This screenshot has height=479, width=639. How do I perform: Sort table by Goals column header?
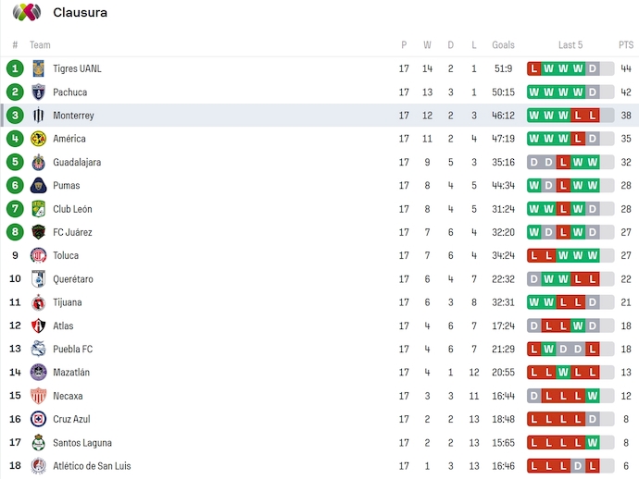pyautogui.click(x=503, y=44)
